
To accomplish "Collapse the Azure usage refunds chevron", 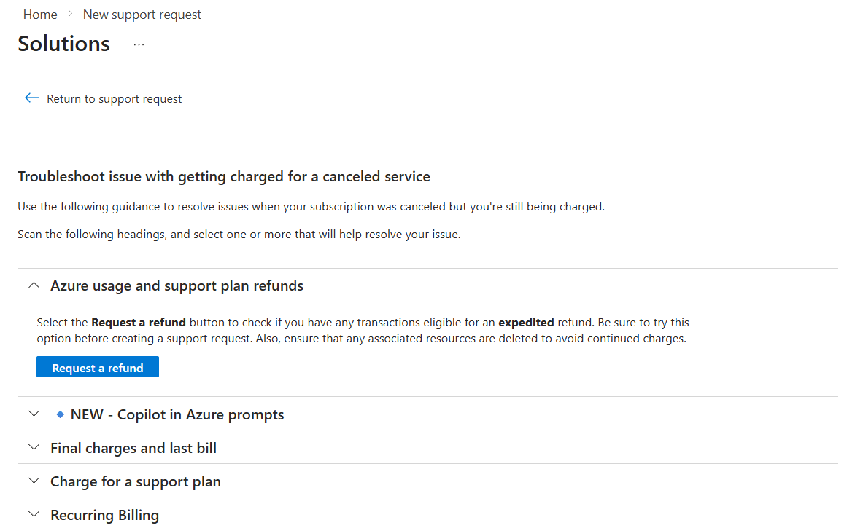I will tap(34, 286).
